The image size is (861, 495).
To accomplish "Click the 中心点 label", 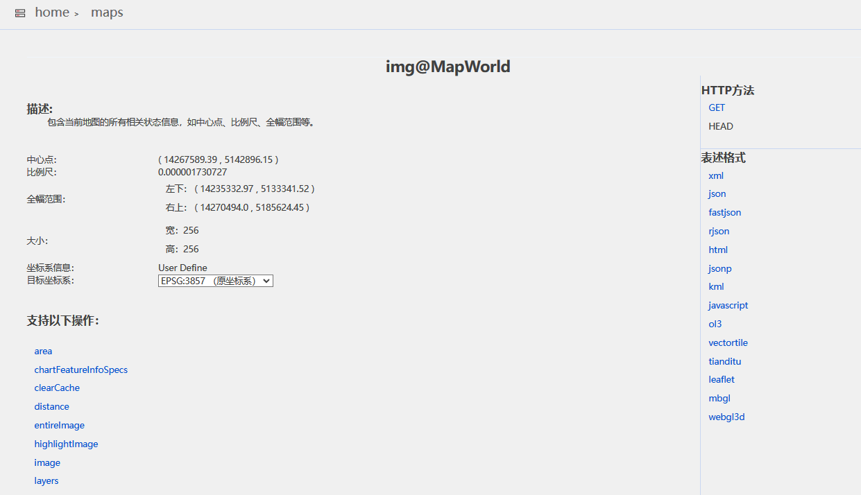I will coord(42,159).
